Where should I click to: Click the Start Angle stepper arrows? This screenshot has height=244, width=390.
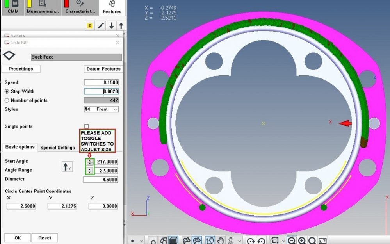[91, 161]
